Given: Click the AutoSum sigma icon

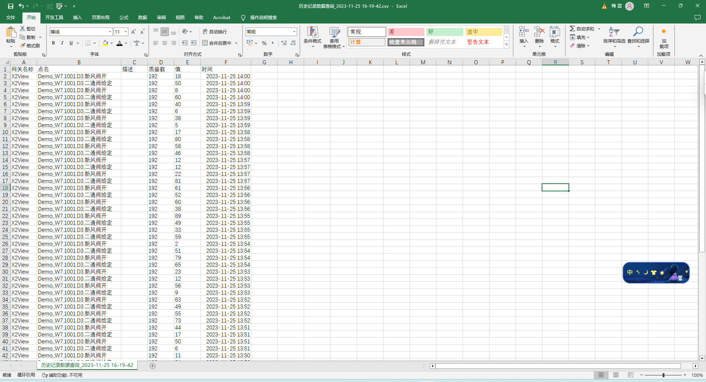Looking at the screenshot, I should (x=573, y=29).
